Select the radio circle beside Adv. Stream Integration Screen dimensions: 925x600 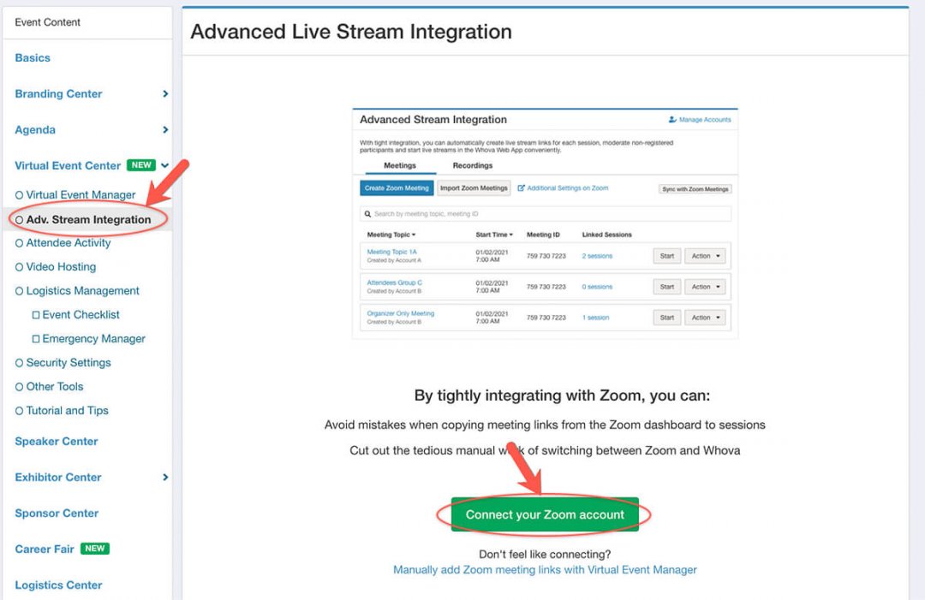(x=18, y=219)
